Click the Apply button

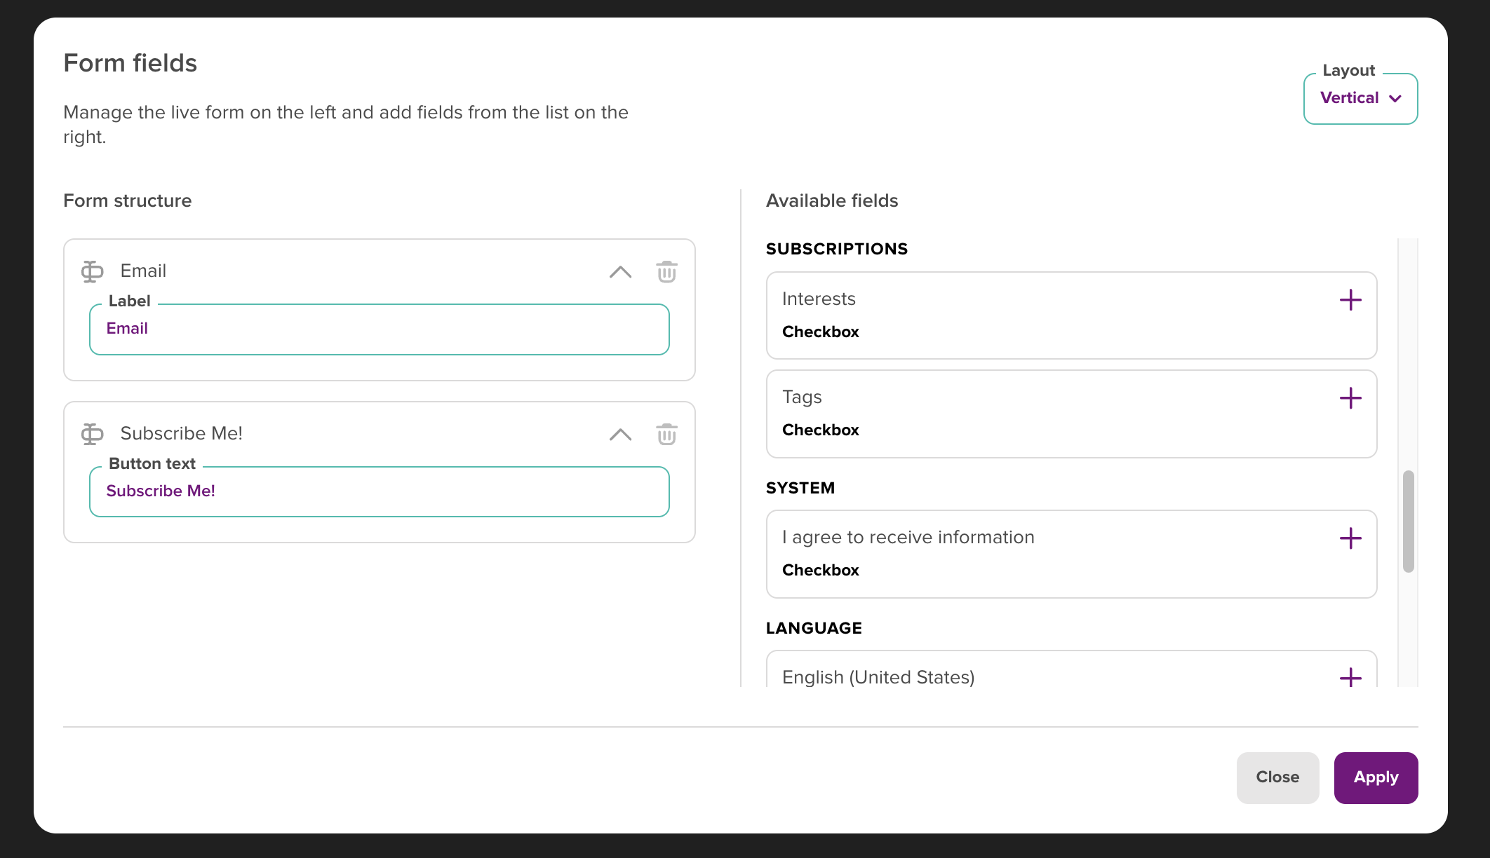1376,777
